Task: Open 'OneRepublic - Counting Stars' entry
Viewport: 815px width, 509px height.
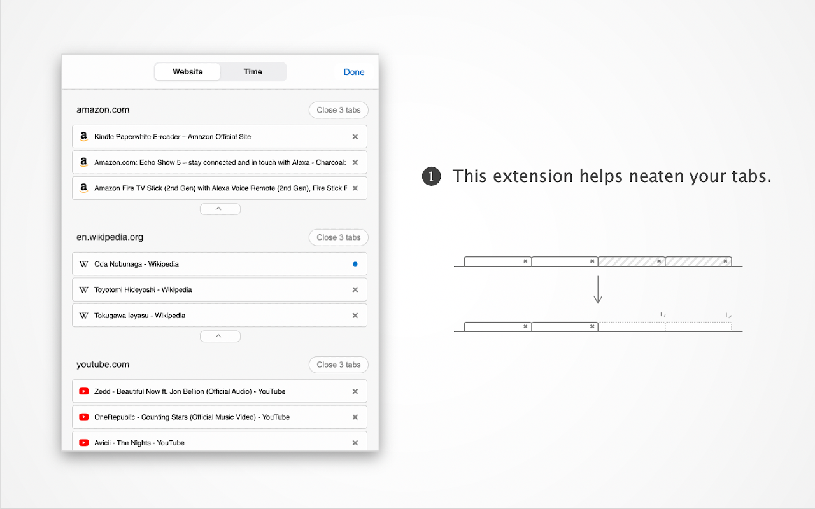Action: pos(220,417)
